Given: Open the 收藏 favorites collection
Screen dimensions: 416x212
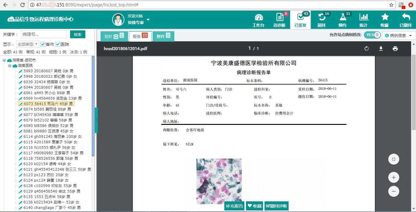Looking at the screenshot, I should click(x=385, y=19).
